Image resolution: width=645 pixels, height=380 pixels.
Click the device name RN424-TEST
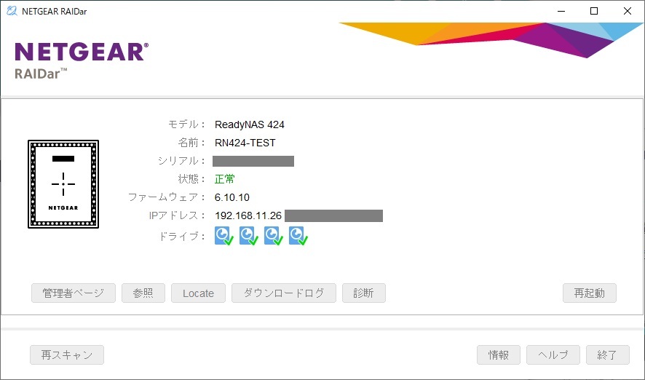click(245, 143)
